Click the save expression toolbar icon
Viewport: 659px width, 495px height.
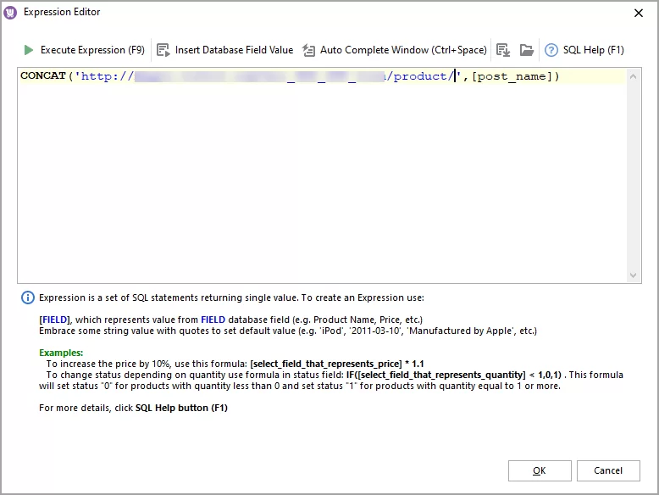(503, 50)
